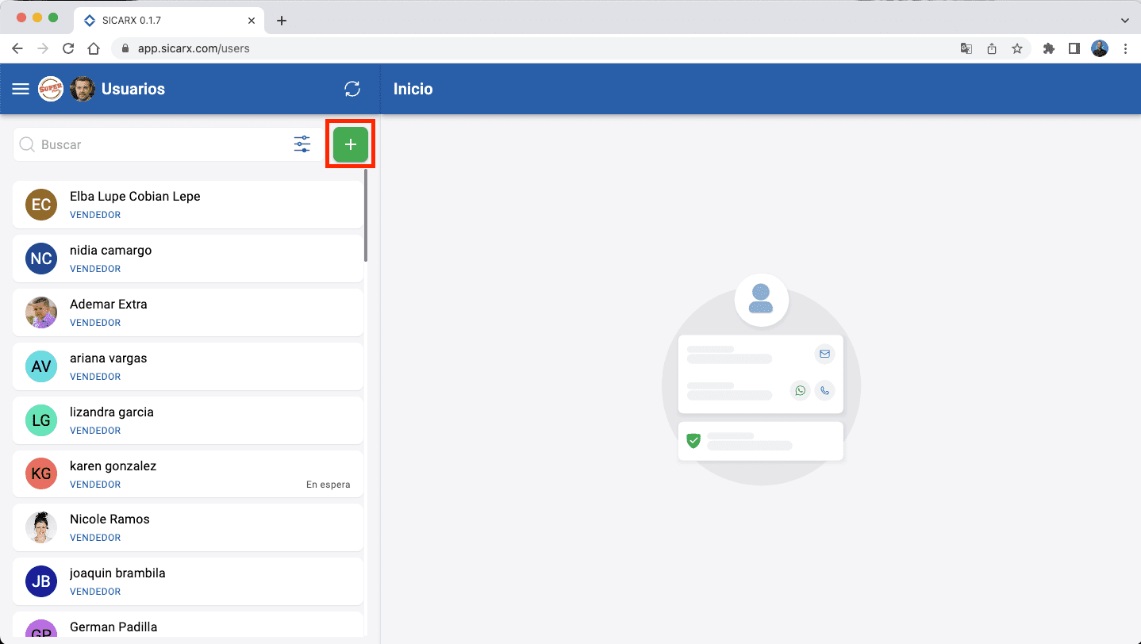
Task: Select Nicole Ramos from user list
Action: [188, 527]
